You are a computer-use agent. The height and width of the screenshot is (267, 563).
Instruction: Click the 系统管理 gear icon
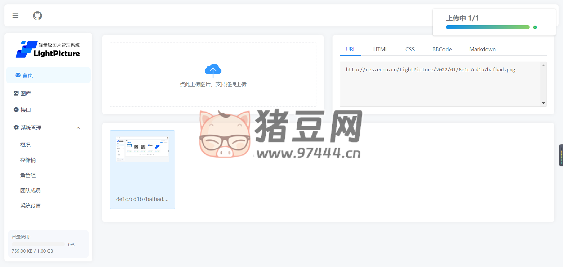[x=16, y=127]
